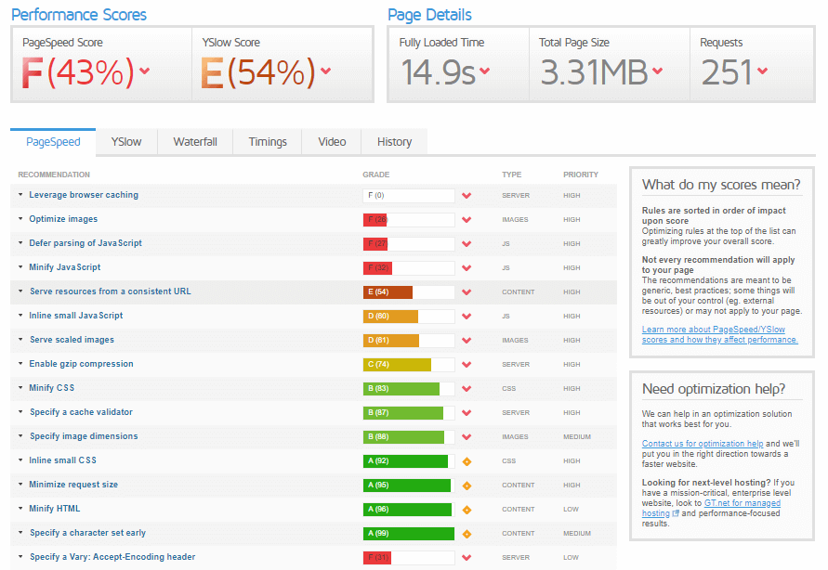Click the orange diamond icon in Minimize request size row
This screenshot has height=570, width=828.
point(467,486)
